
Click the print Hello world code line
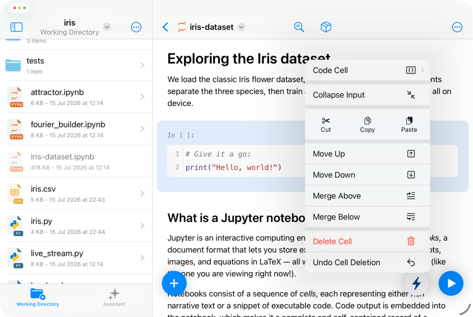pyautogui.click(x=233, y=167)
